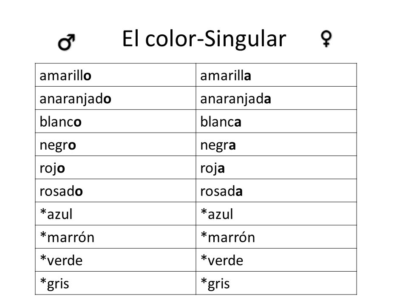The width and height of the screenshot is (408, 306).
Task: Click the feminine 'amarilla' cell
Action: coord(276,75)
